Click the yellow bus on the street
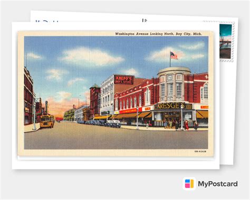The image size is (250, 200). (47, 121)
